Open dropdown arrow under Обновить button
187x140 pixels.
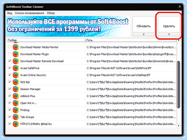pyautogui.click(x=144, y=34)
